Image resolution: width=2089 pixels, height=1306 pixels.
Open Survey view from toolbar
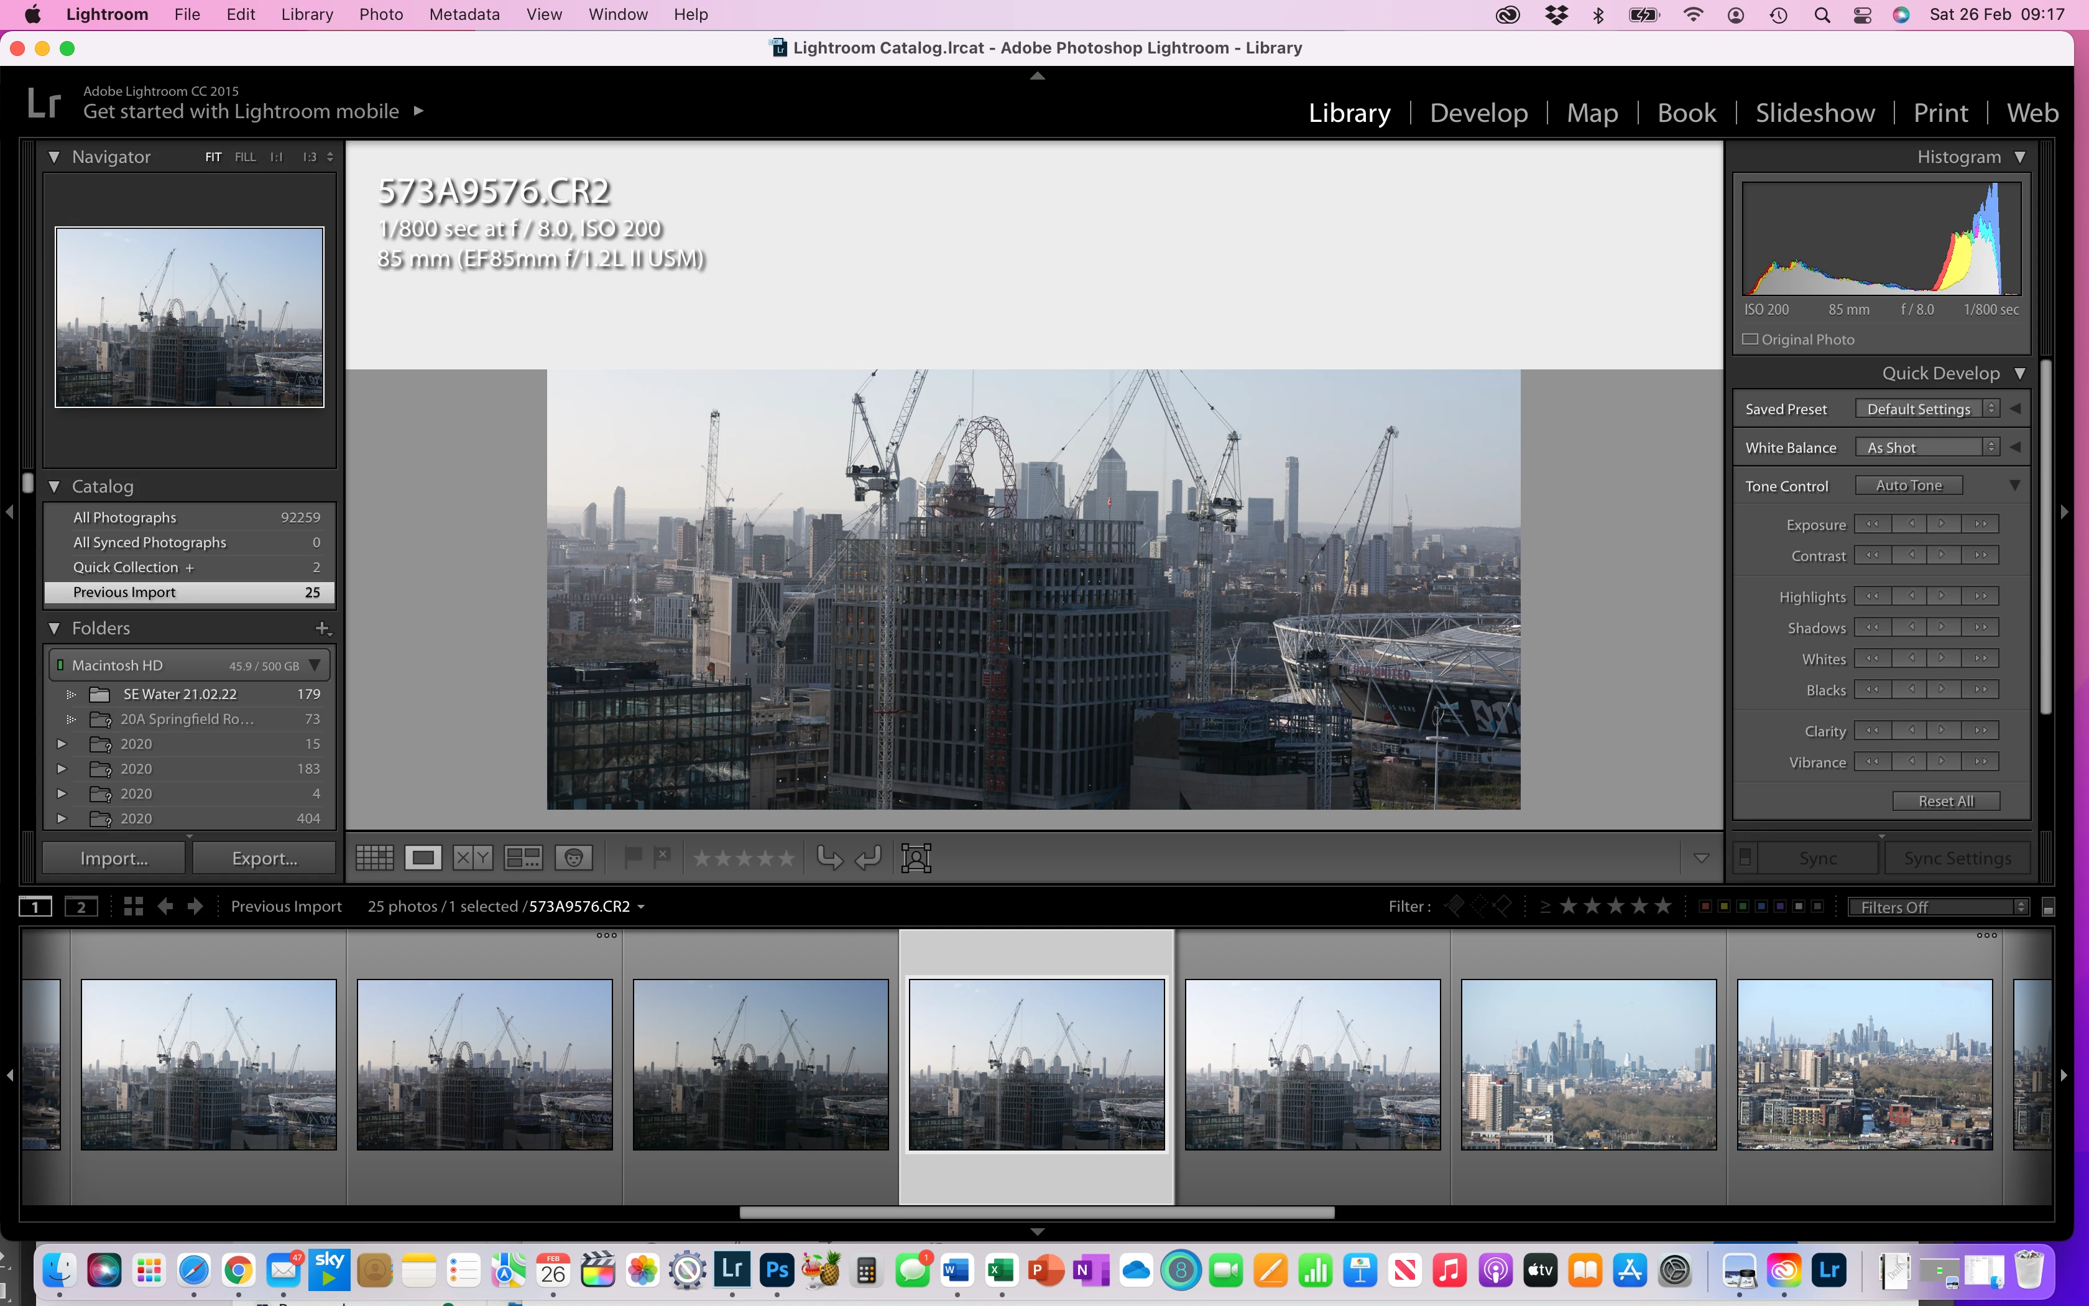pos(522,858)
